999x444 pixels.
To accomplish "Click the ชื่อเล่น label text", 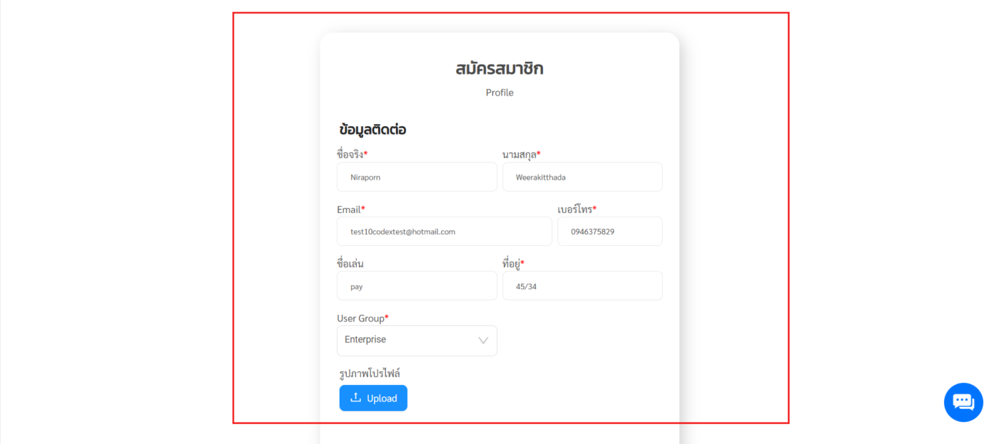I will (350, 264).
